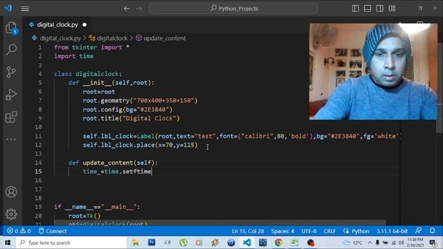The width and height of the screenshot is (443, 249).
Task: Open the Accounts menu icon
Action: [11, 192]
